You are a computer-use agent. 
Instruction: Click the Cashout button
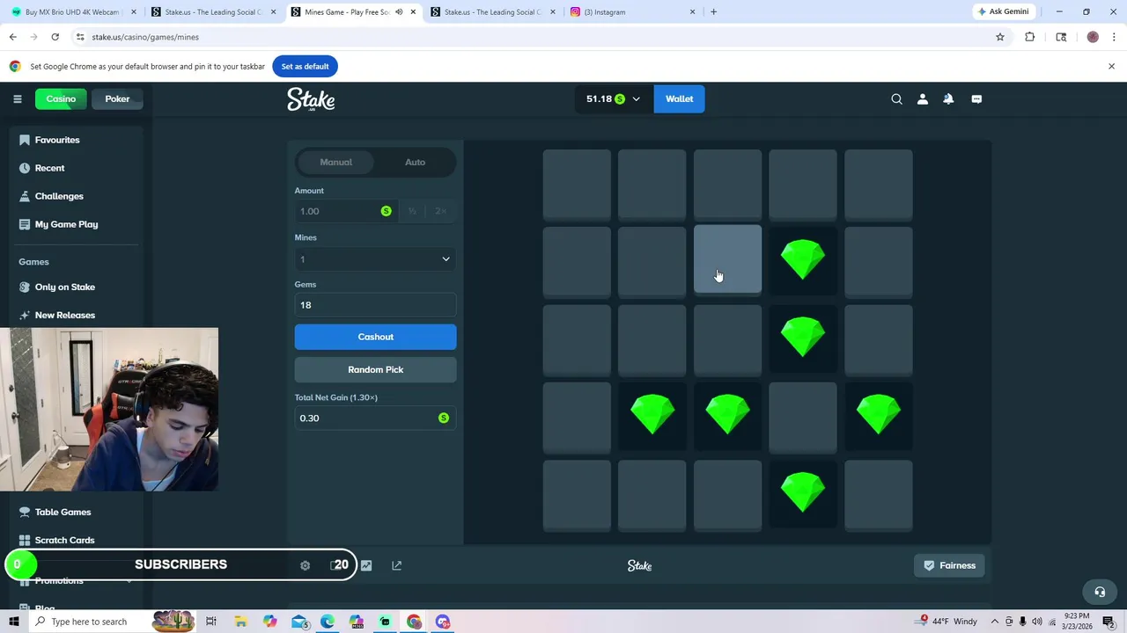coord(375,337)
